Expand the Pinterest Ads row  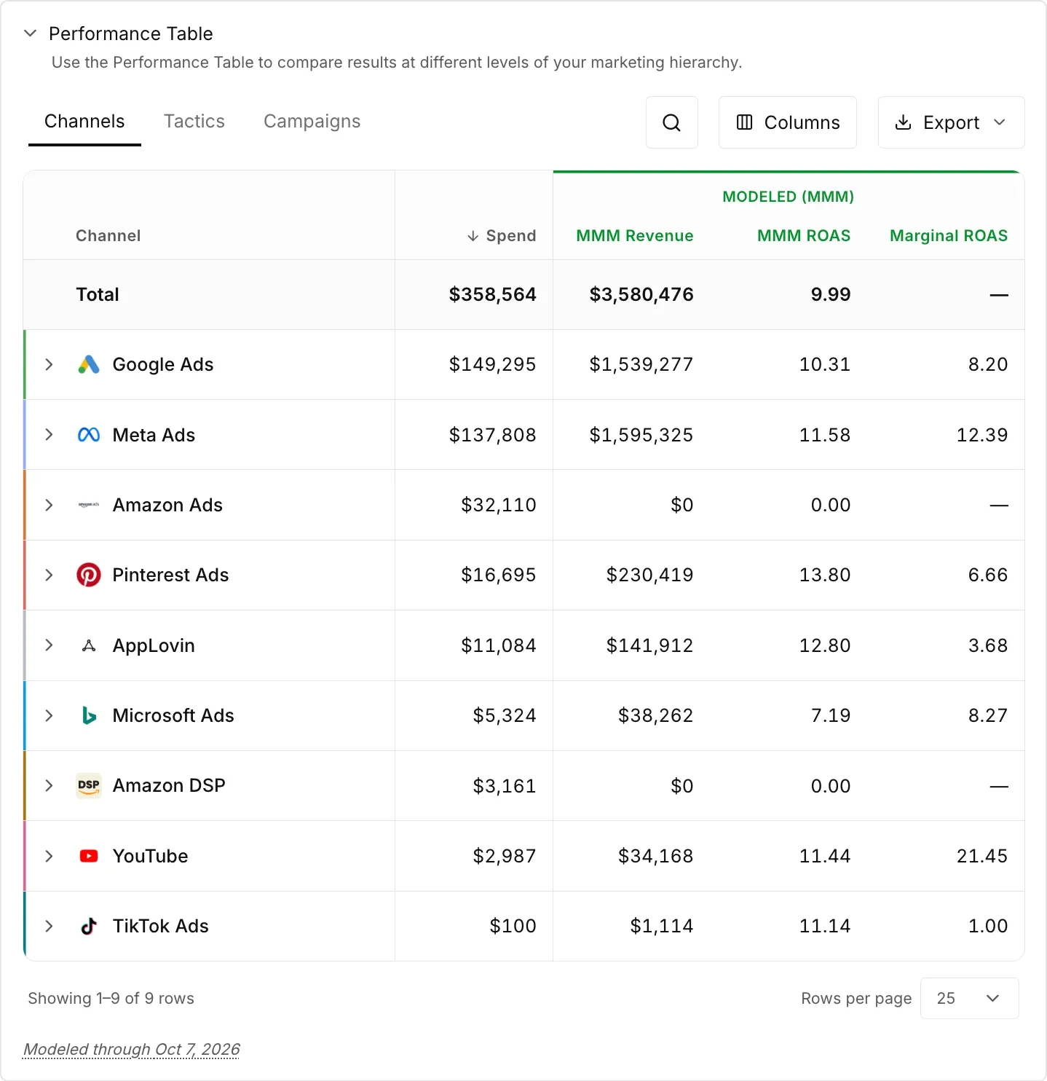49,575
